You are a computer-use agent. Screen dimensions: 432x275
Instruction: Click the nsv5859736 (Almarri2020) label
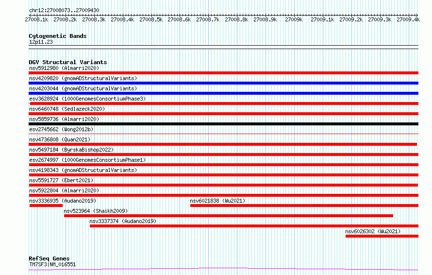(64, 119)
